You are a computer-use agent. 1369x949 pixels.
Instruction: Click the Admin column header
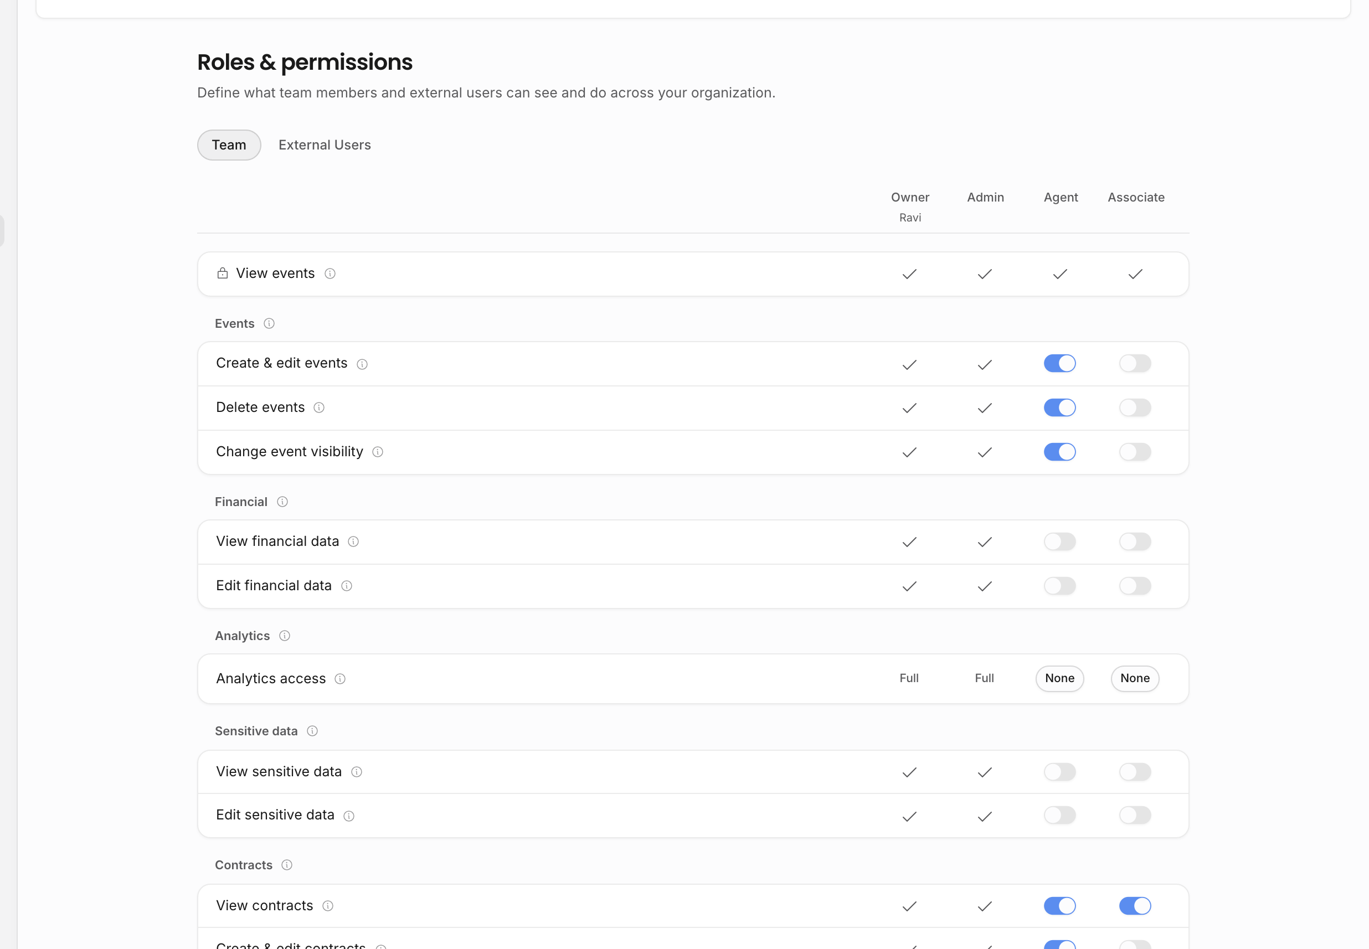(x=985, y=198)
